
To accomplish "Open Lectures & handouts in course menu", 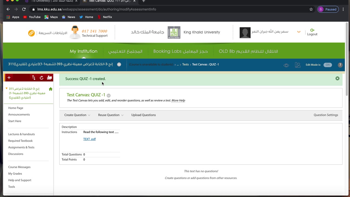I will coord(21,134).
